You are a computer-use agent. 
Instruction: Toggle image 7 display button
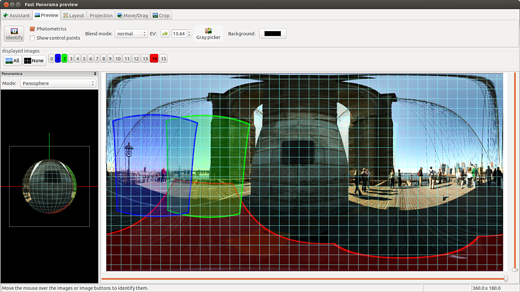[97, 59]
